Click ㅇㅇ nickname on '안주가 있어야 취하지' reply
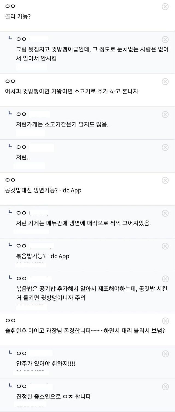Screen dimensions: 175x412 (x=21, y=353)
